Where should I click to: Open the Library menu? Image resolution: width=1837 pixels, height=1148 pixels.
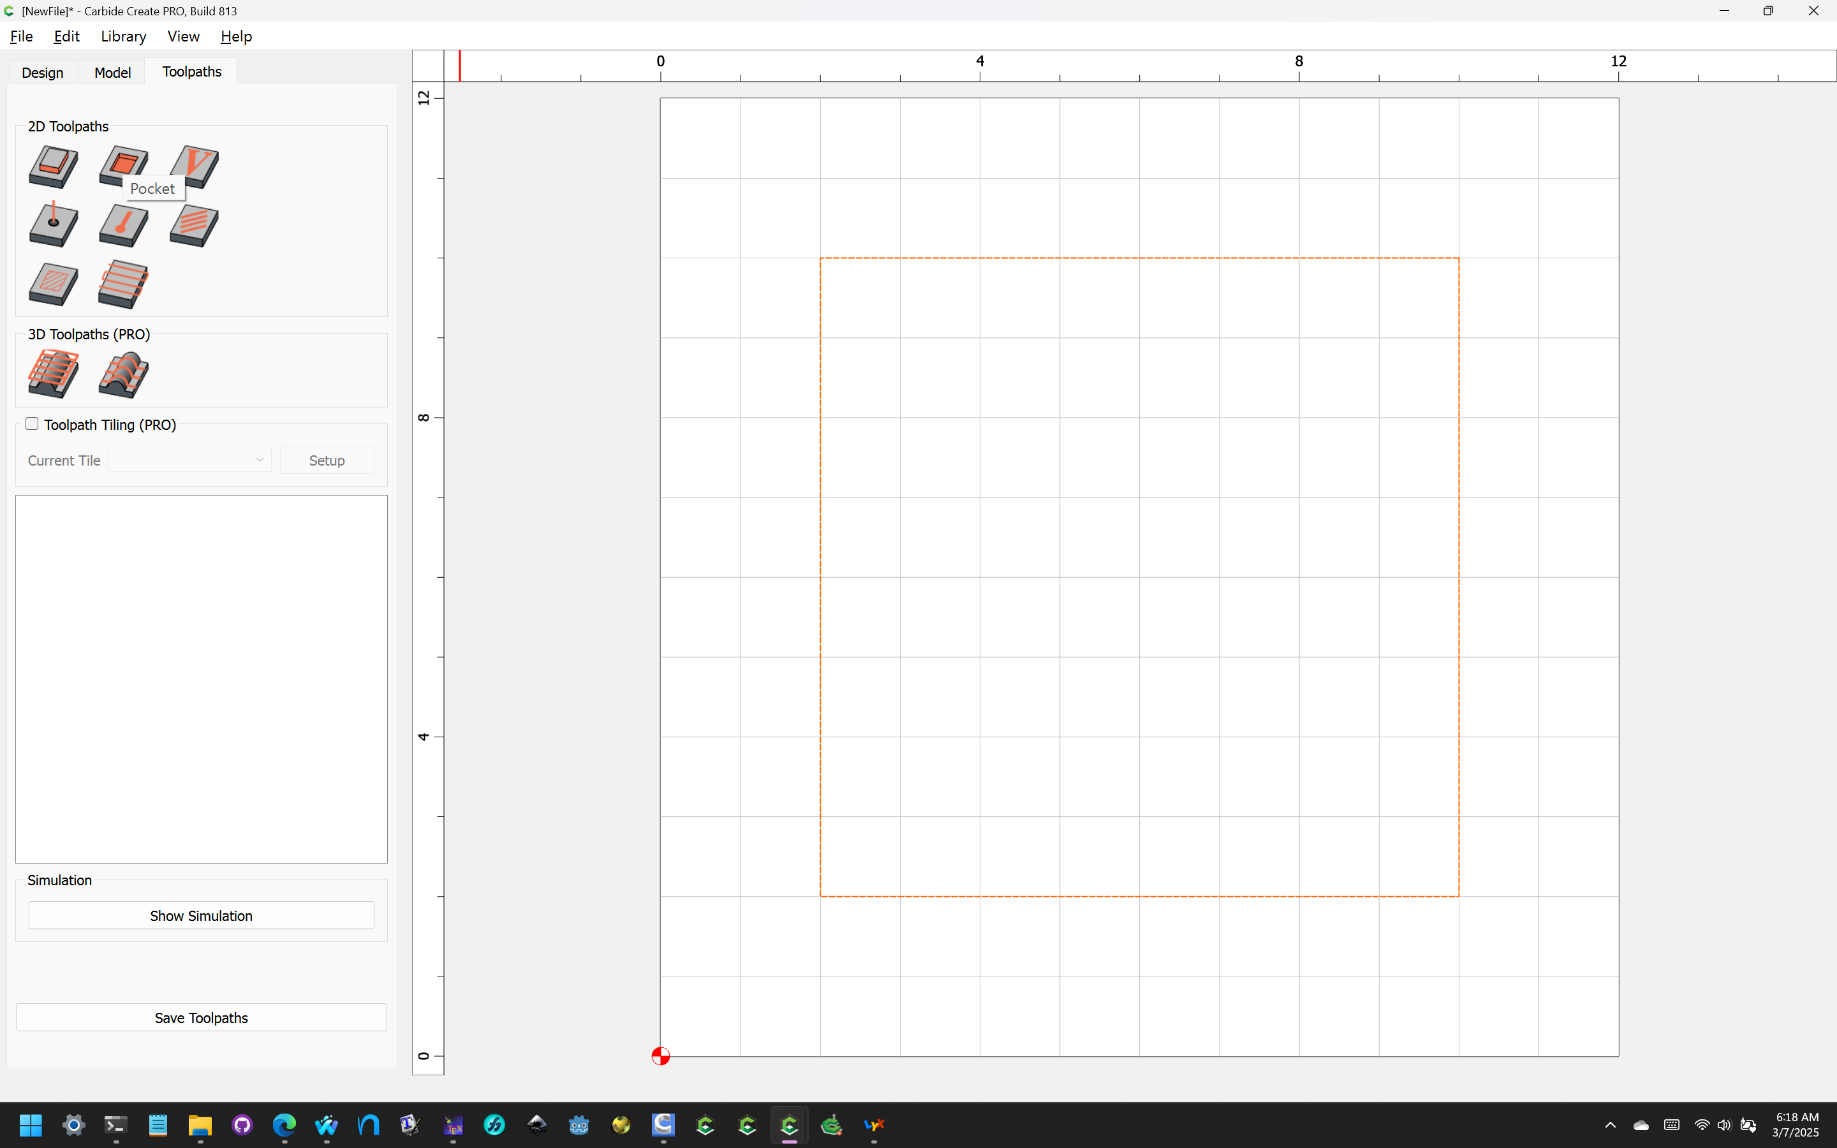point(123,36)
